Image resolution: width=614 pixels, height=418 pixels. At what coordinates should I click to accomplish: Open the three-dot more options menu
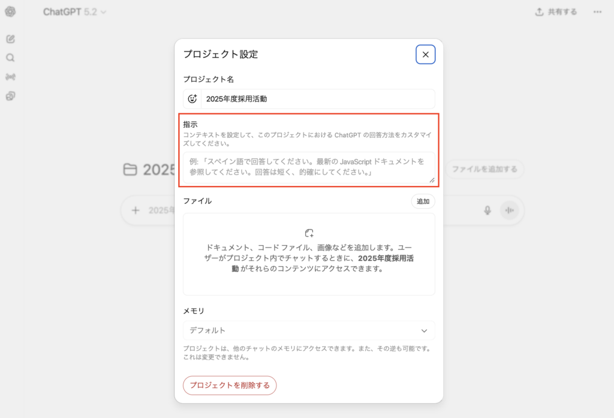(x=597, y=12)
